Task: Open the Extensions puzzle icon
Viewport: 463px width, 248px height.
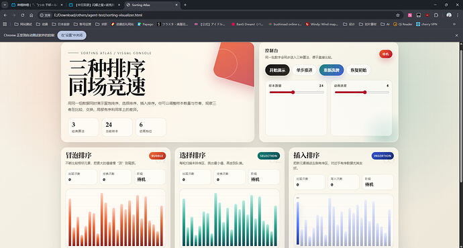Action: point(436,15)
